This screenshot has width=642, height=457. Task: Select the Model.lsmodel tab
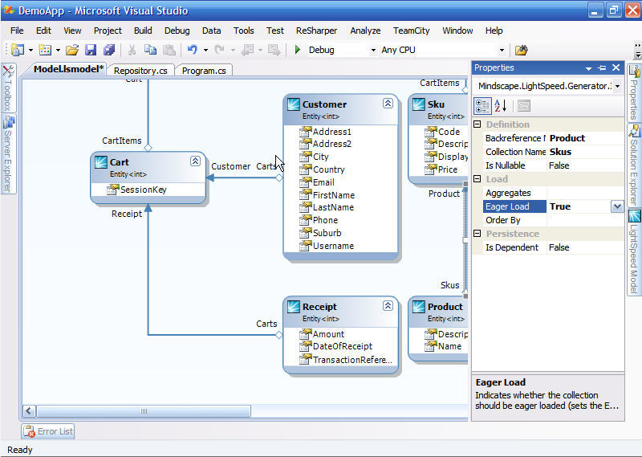pos(68,69)
